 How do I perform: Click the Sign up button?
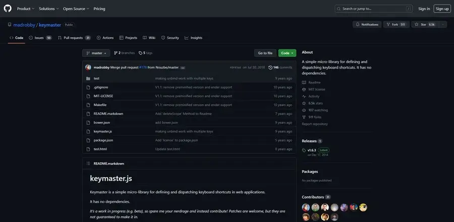click(x=442, y=9)
